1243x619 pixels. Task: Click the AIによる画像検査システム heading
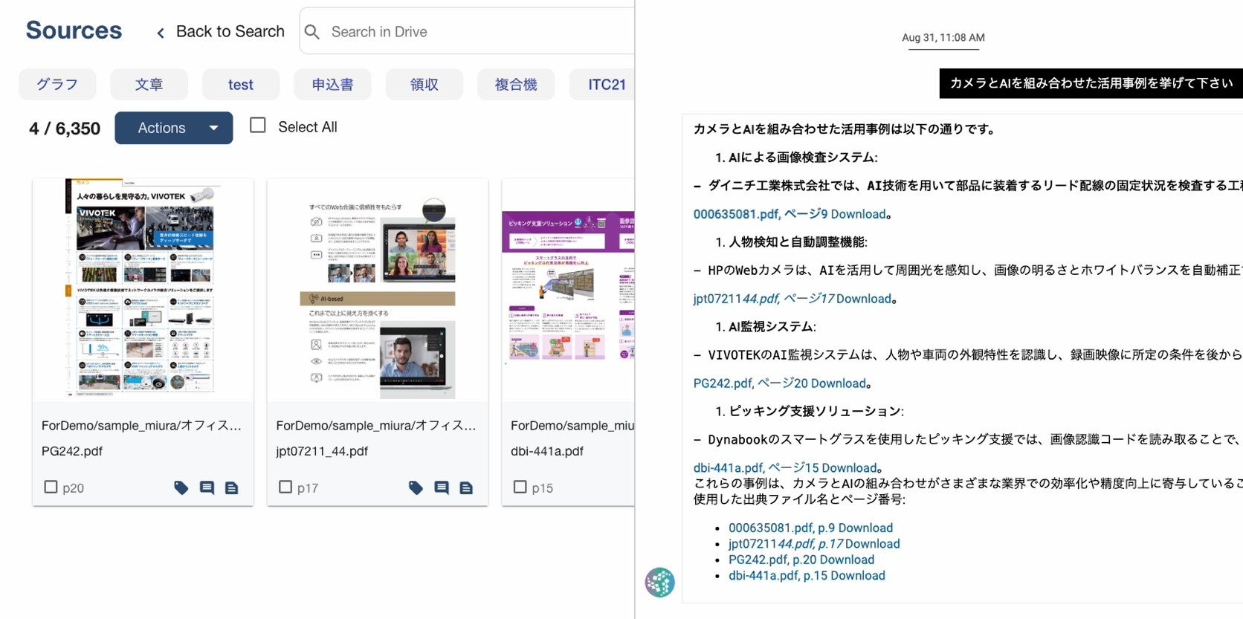click(x=802, y=158)
